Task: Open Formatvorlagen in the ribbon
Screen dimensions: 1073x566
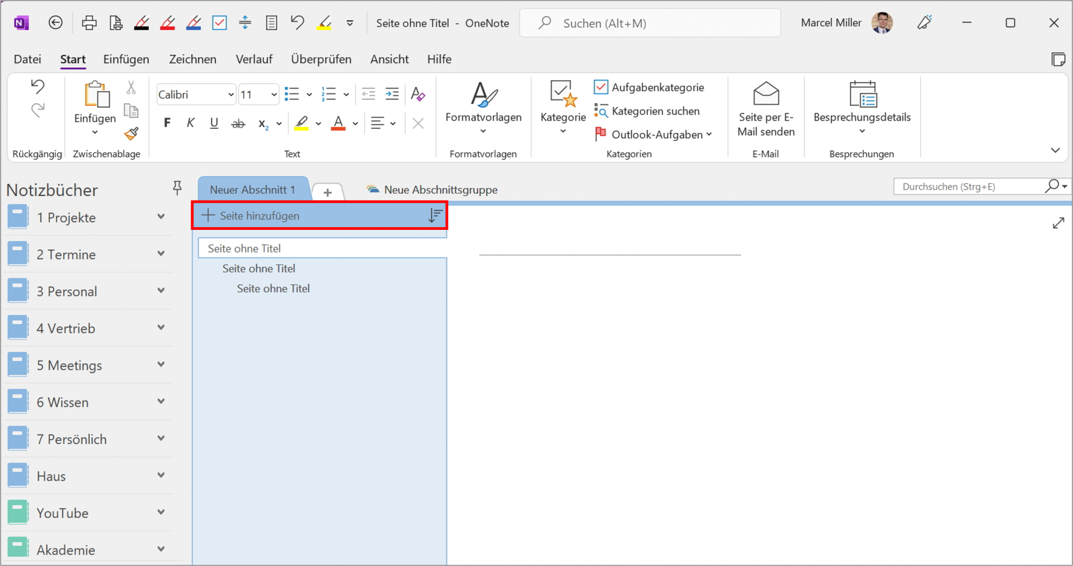Action: point(483,105)
